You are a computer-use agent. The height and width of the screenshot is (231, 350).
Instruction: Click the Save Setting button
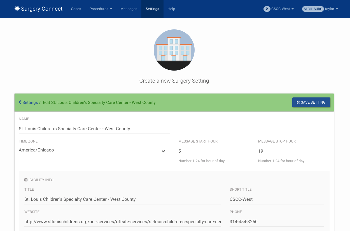tap(311, 102)
